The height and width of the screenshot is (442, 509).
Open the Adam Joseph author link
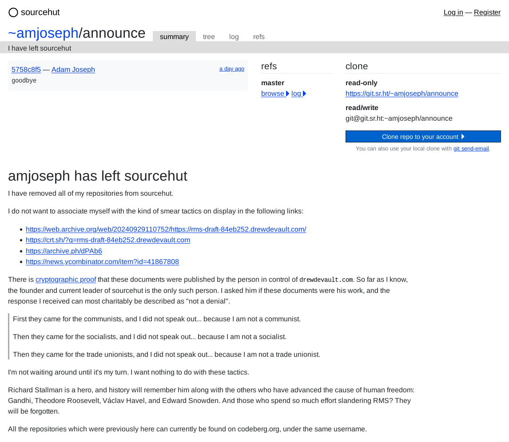pos(73,70)
